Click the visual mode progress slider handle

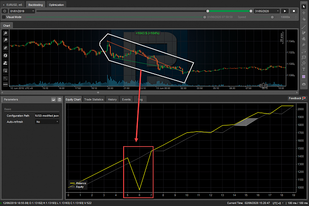click(x=205, y=17)
